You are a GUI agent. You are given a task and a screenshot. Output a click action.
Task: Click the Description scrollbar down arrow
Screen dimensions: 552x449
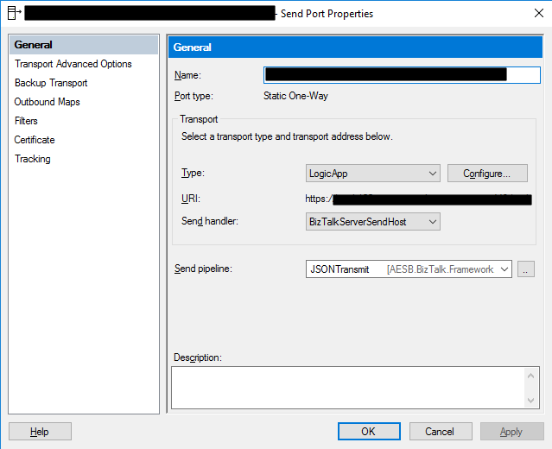[532, 400]
